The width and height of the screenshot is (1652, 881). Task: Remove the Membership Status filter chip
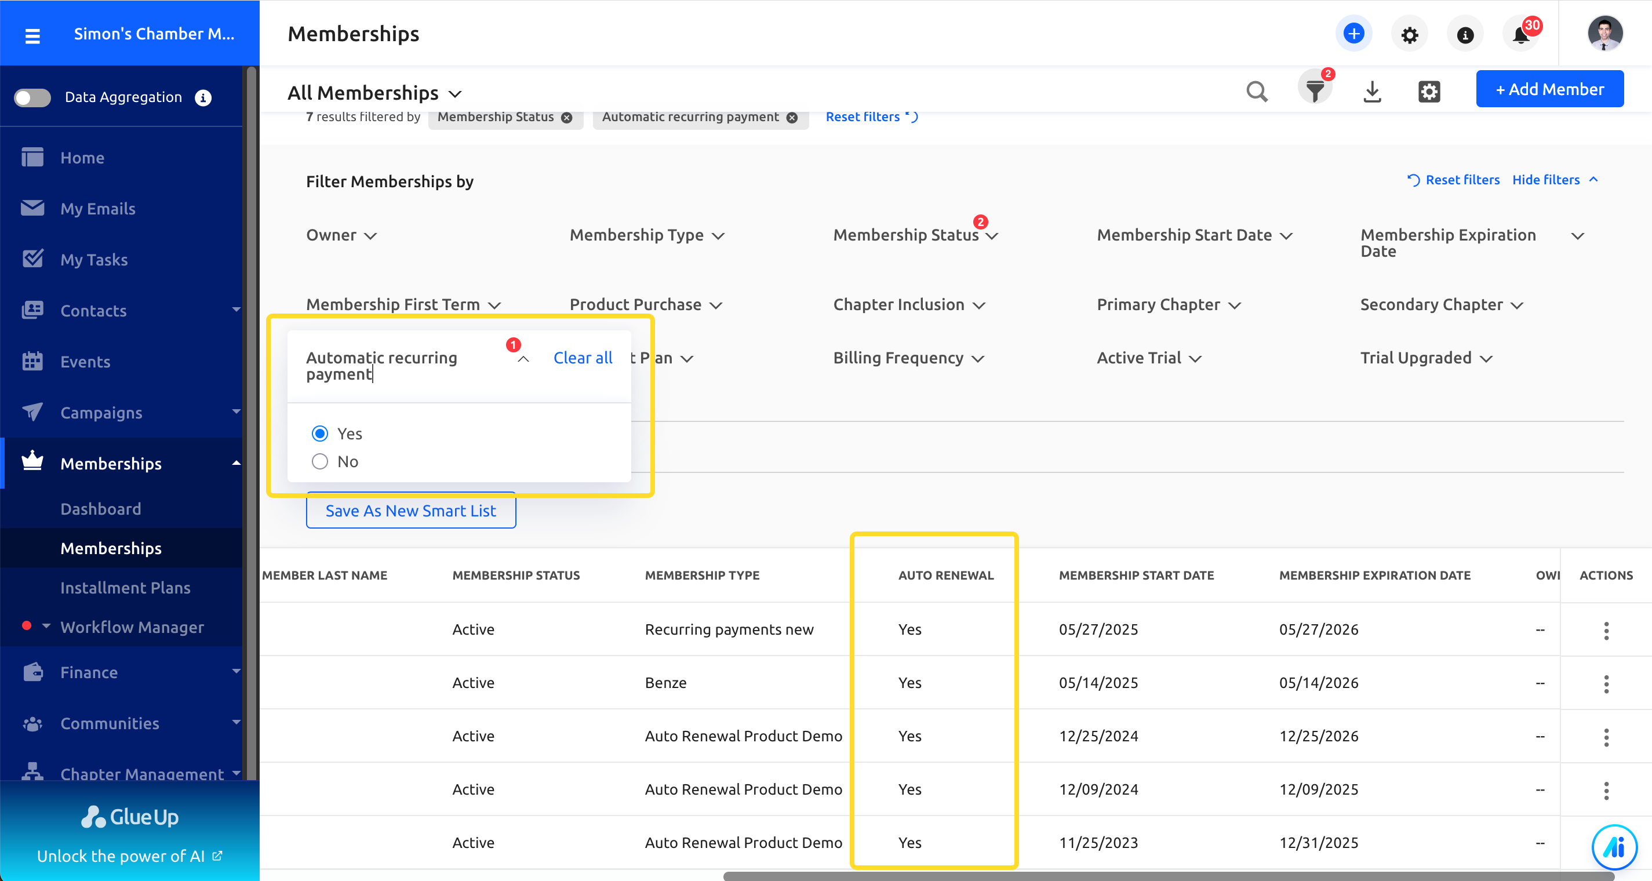pyautogui.click(x=566, y=117)
